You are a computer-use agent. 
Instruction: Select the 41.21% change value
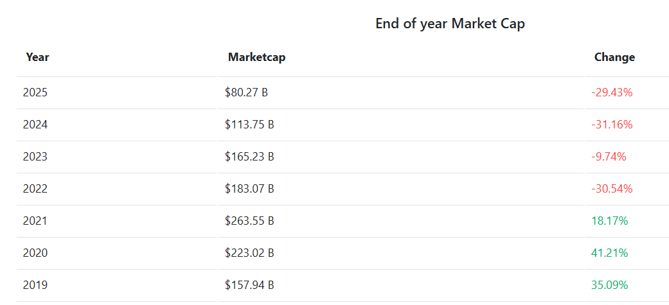610,254
